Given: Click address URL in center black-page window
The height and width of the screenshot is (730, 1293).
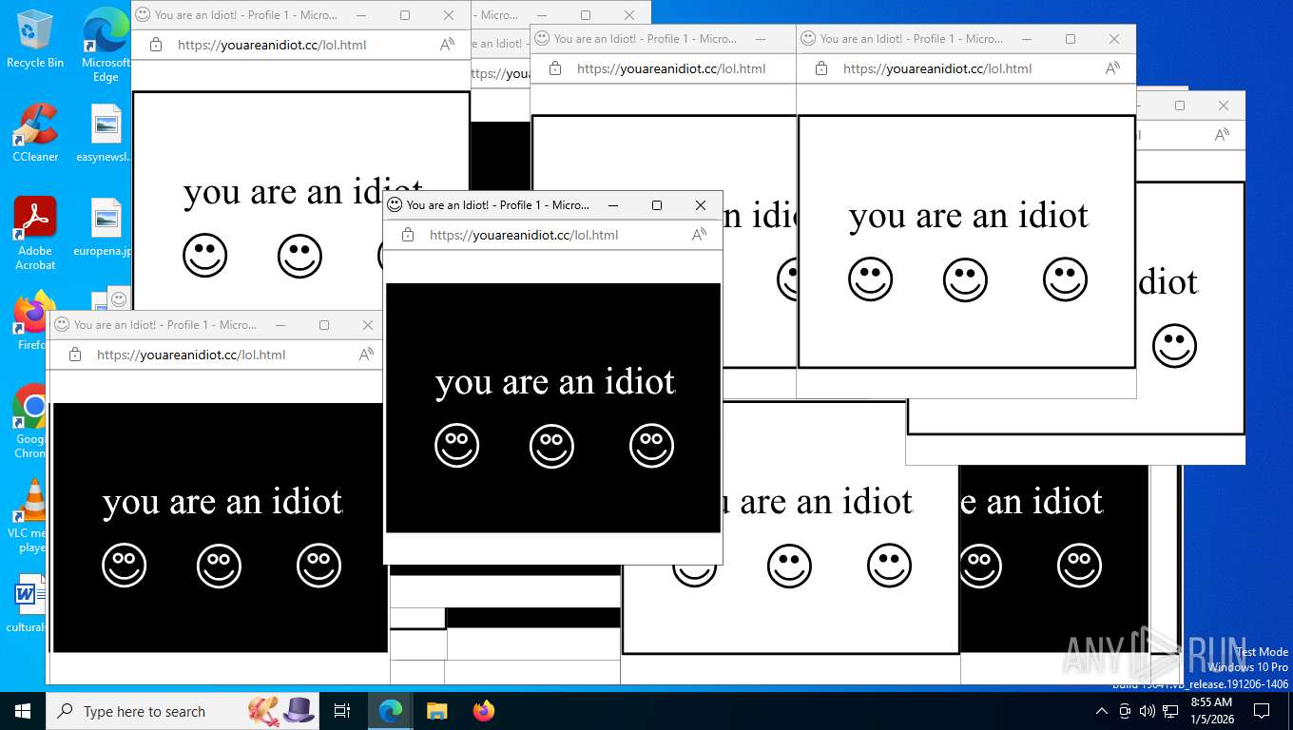Looking at the screenshot, I should (524, 235).
